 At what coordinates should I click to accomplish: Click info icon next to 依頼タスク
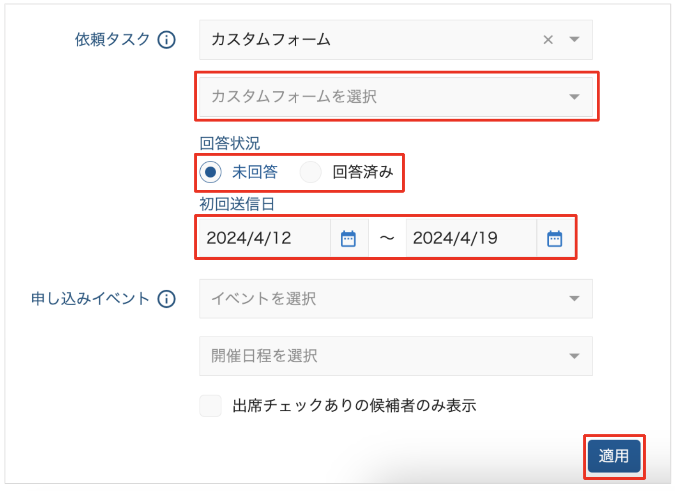[x=167, y=39]
